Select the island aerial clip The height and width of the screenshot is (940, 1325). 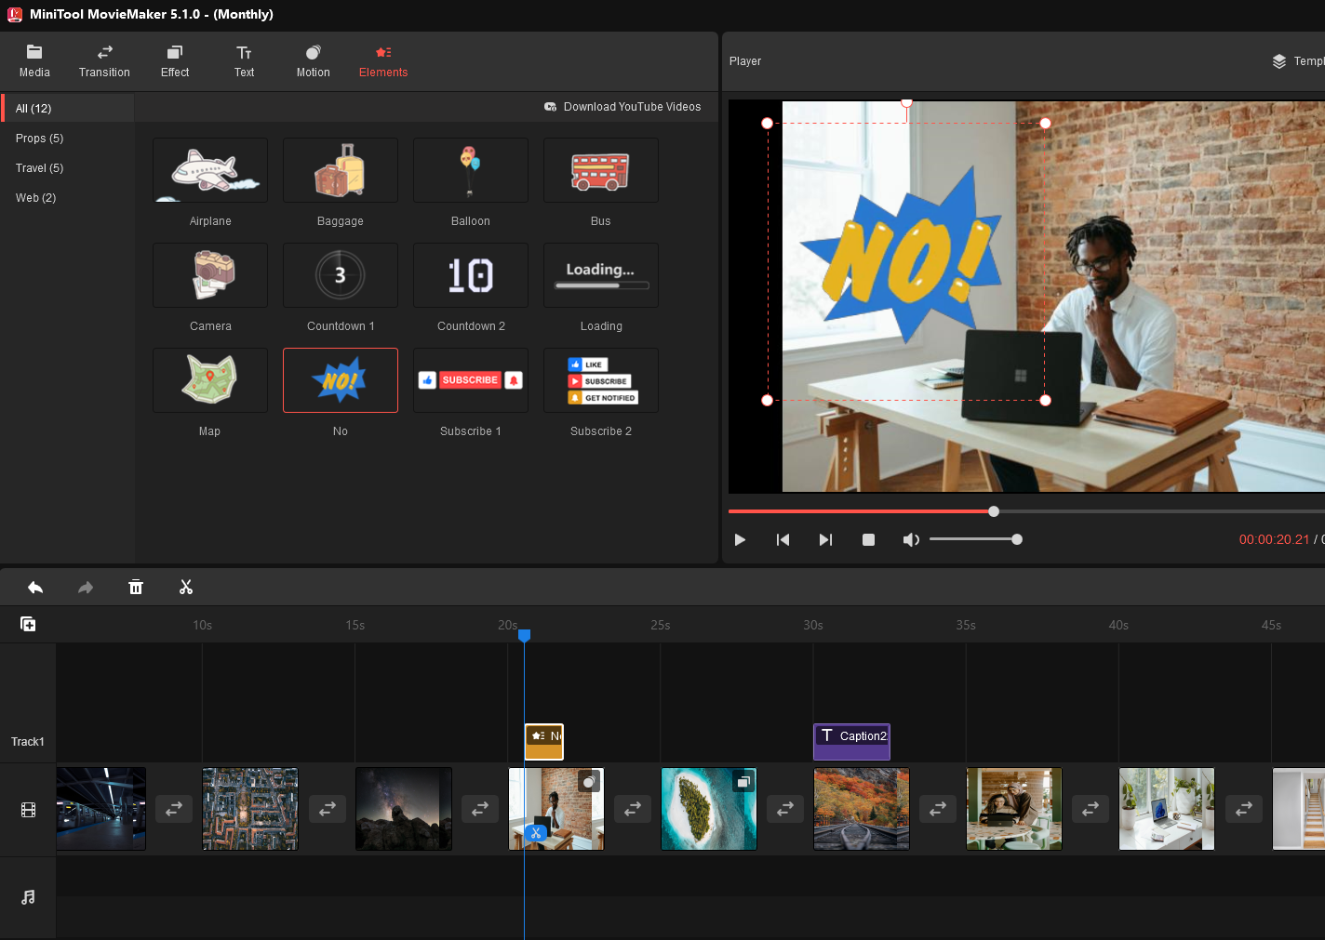pyautogui.click(x=709, y=808)
